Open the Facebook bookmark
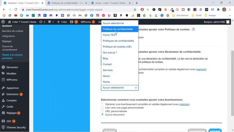The height and width of the screenshot is (132, 234). 92,15
